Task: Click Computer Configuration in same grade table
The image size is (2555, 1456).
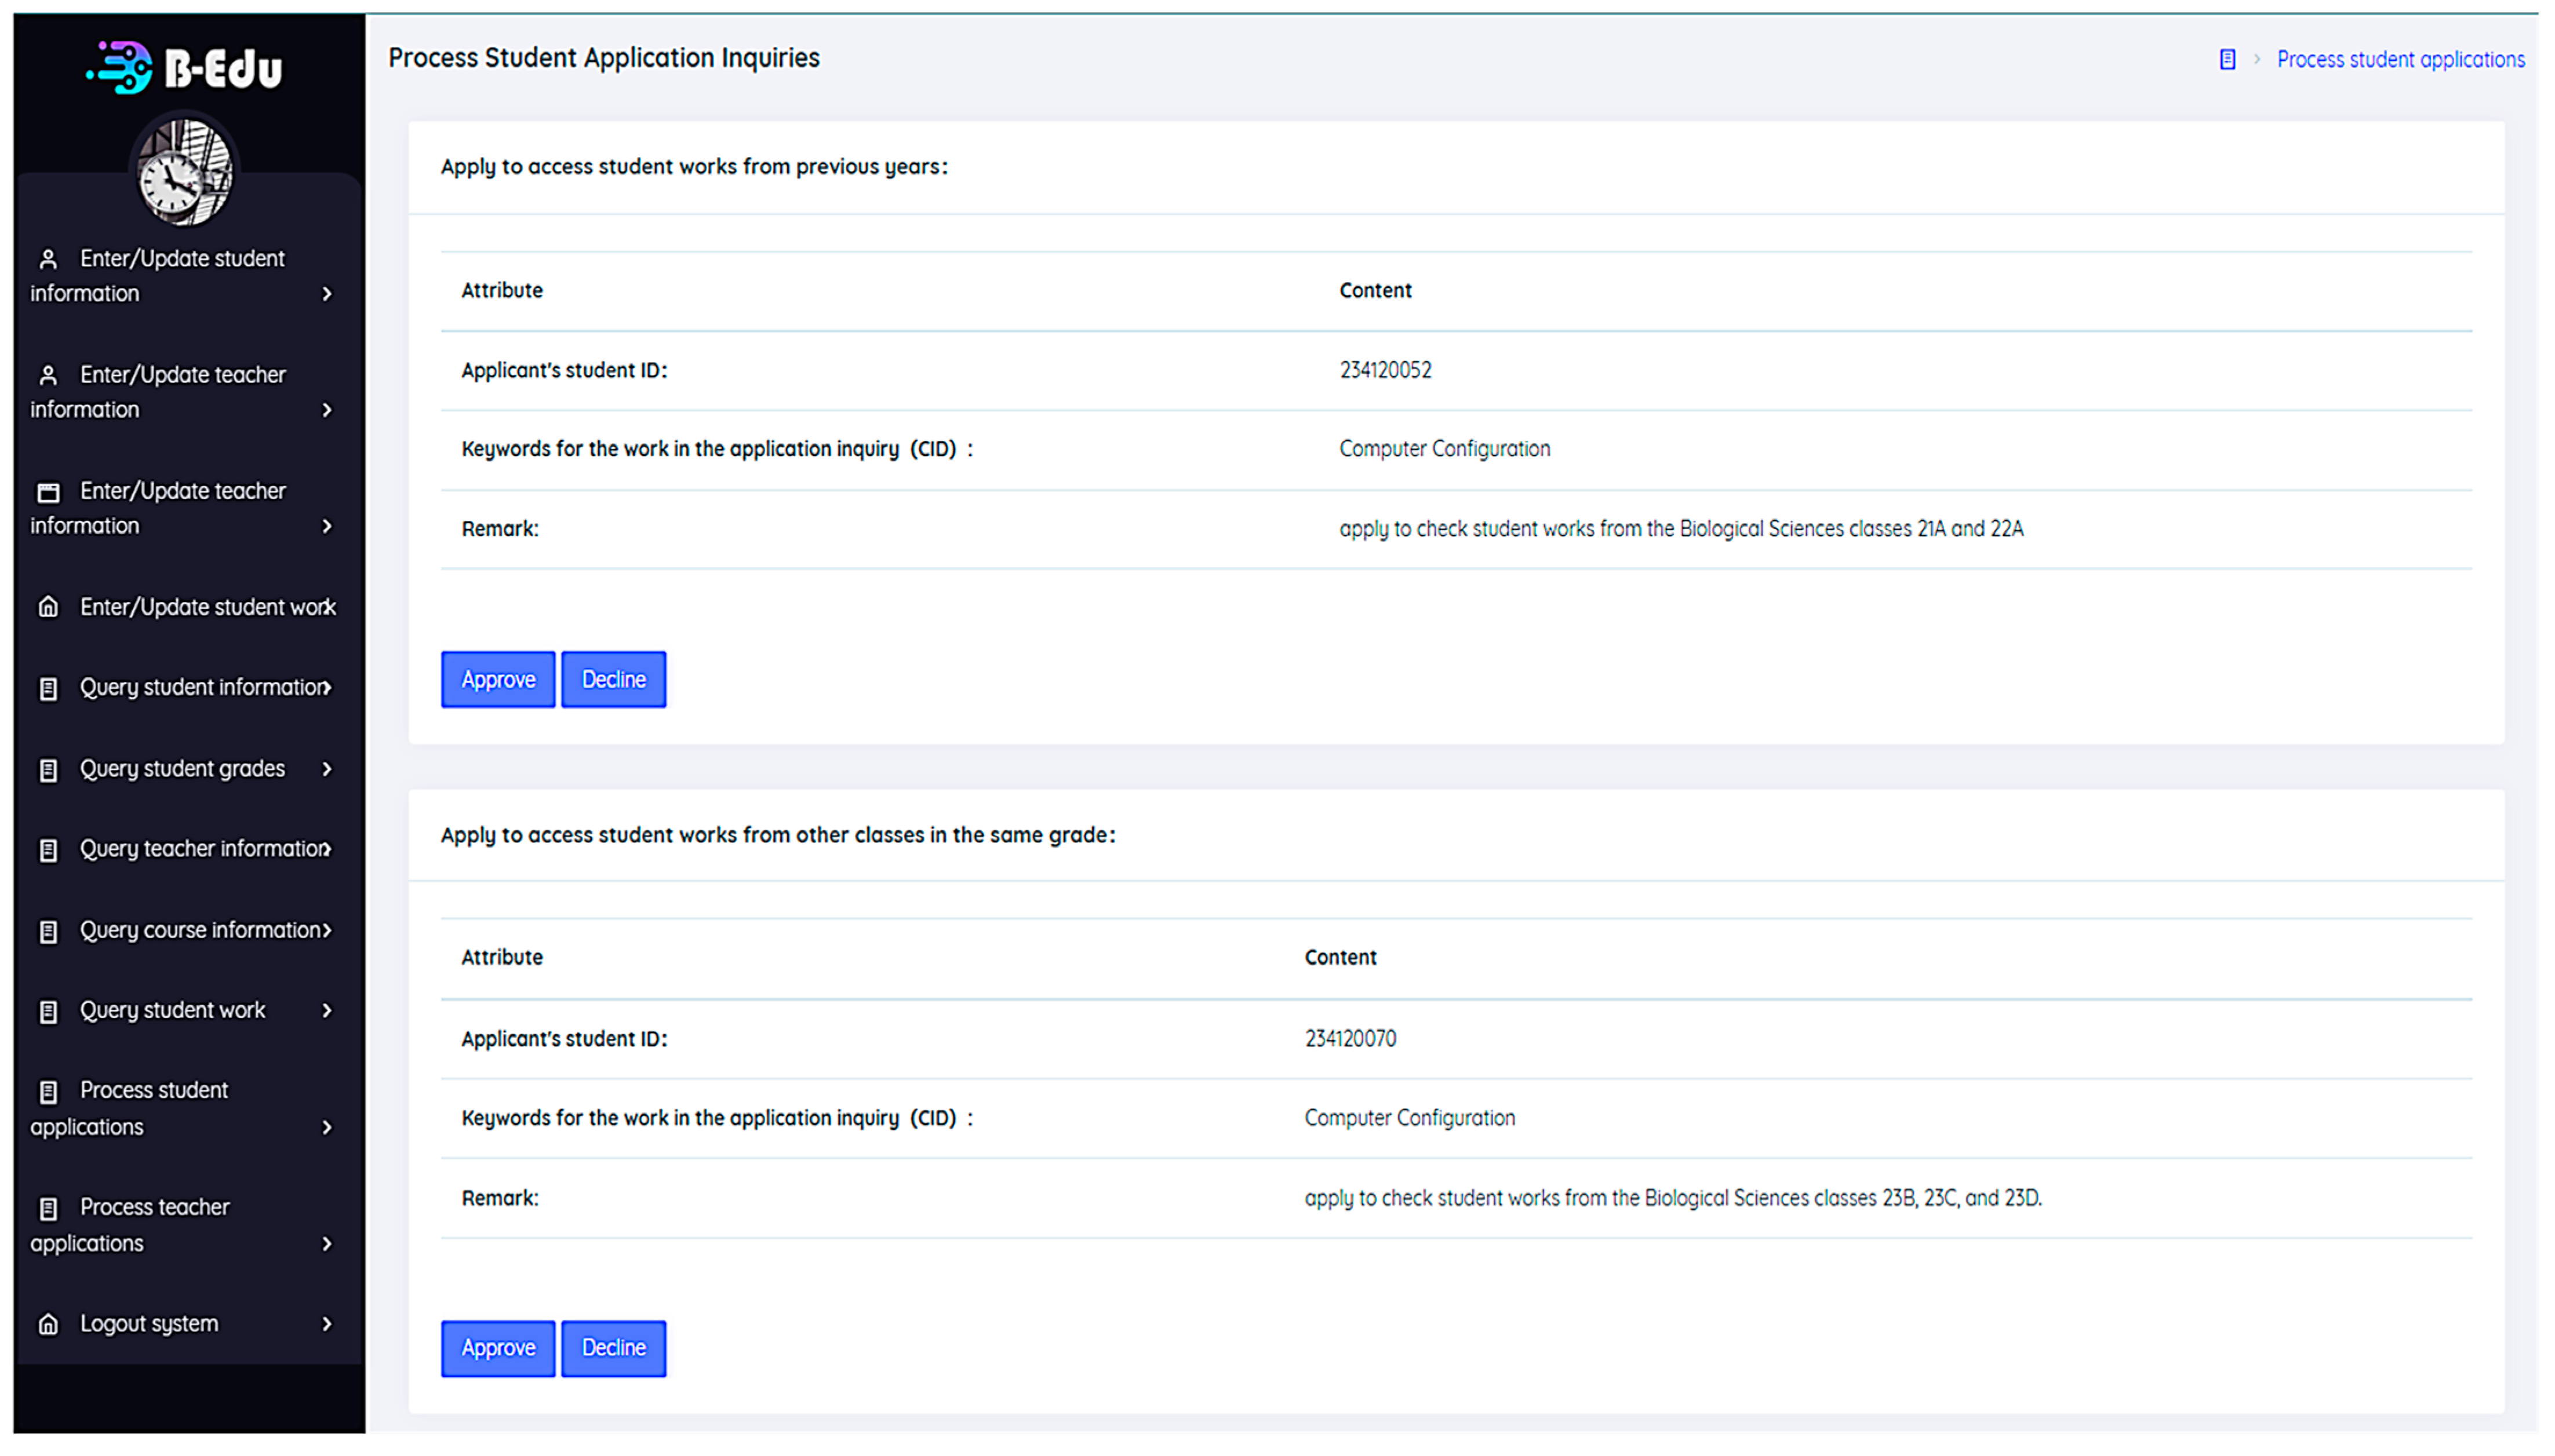Action: click(x=1410, y=1118)
